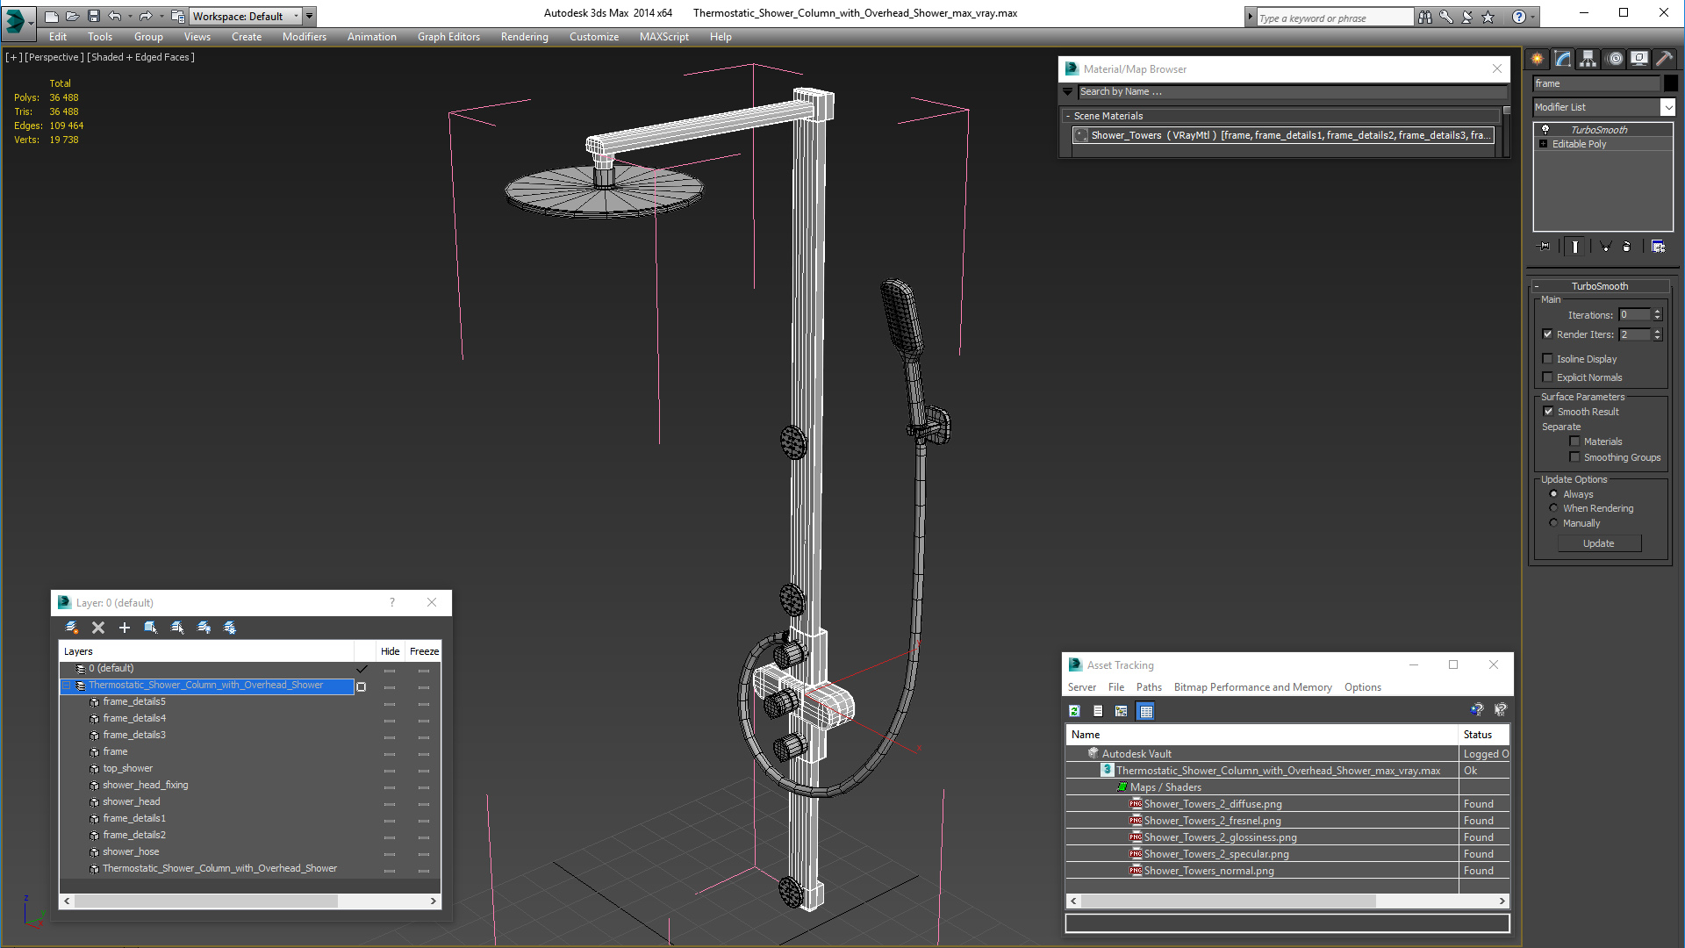Click the Search by Name field
The width and height of the screenshot is (1685, 948).
click(1290, 91)
